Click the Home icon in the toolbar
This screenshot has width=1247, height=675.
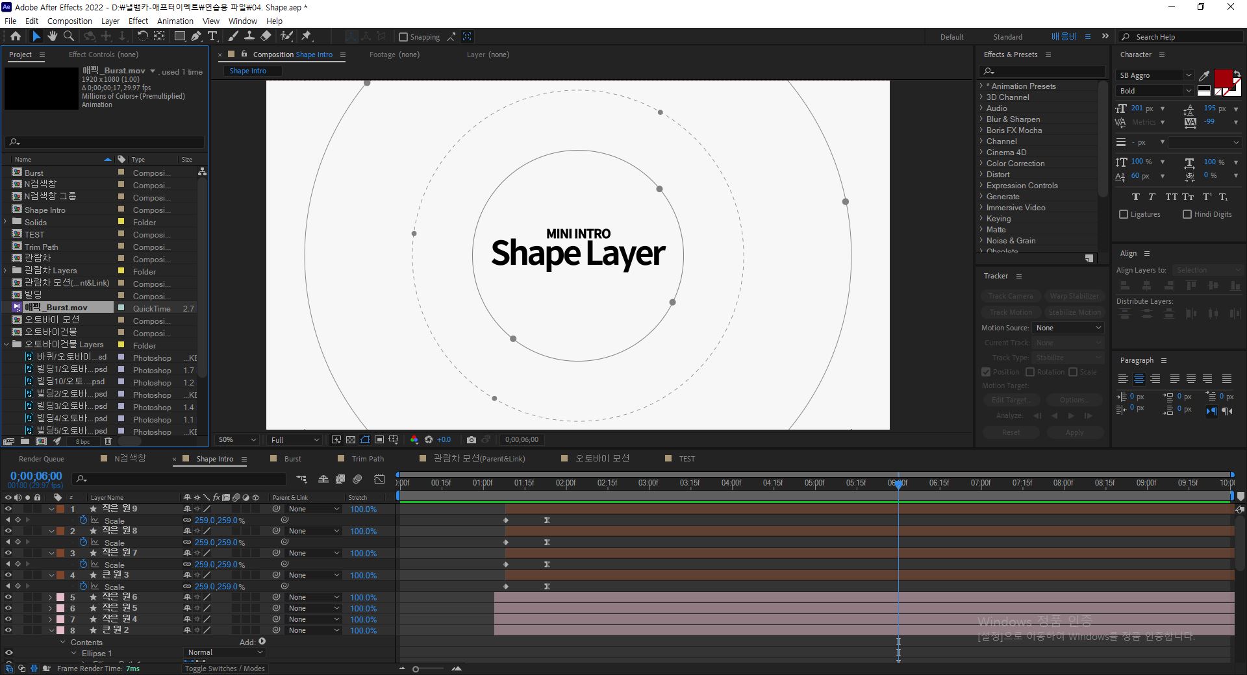click(x=16, y=36)
